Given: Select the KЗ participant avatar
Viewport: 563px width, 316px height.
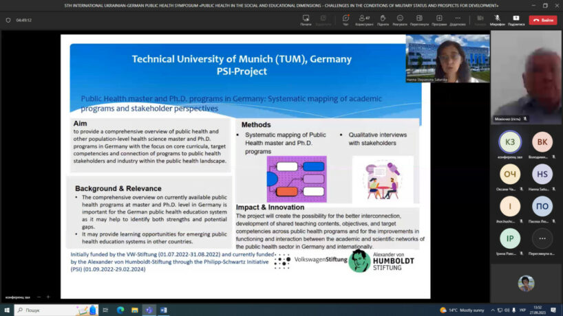Looking at the screenshot, I should point(510,141).
